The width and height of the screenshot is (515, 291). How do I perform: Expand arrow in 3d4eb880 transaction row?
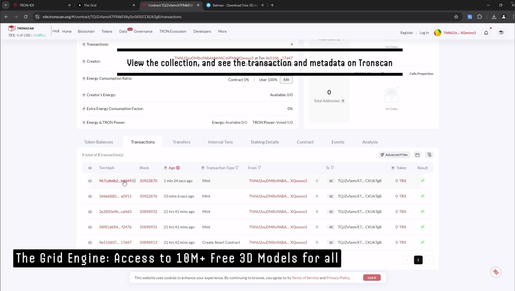[x=317, y=196]
